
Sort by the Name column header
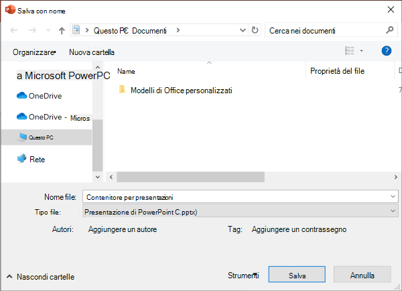coord(126,71)
